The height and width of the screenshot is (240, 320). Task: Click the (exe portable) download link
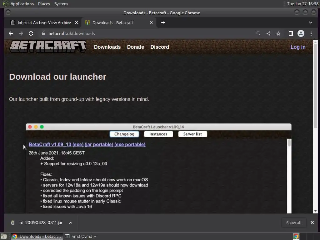(x=130, y=144)
